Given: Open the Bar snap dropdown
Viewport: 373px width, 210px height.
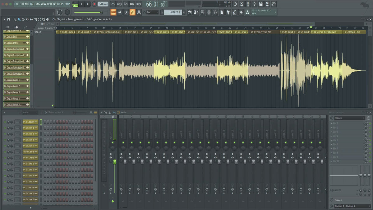Looking at the screenshot, I should tap(152, 12).
